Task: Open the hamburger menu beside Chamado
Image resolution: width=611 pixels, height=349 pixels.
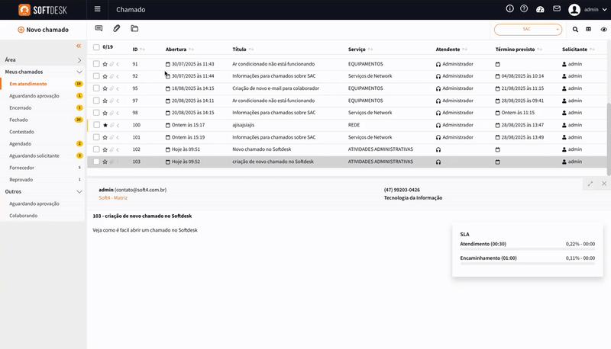Action: pyautogui.click(x=97, y=10)
